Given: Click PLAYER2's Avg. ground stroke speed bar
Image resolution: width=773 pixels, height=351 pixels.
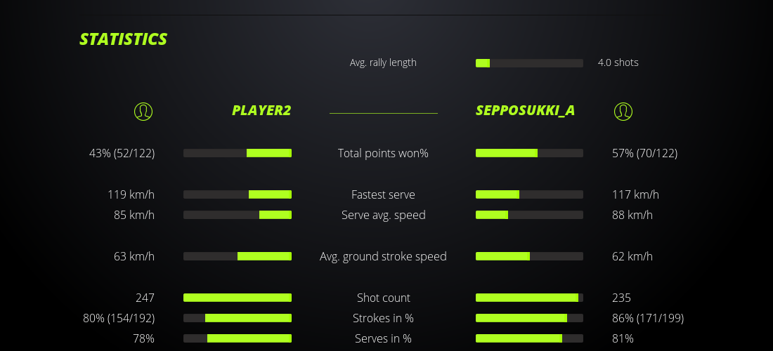Looking at the screenshot, I should 238,256.
